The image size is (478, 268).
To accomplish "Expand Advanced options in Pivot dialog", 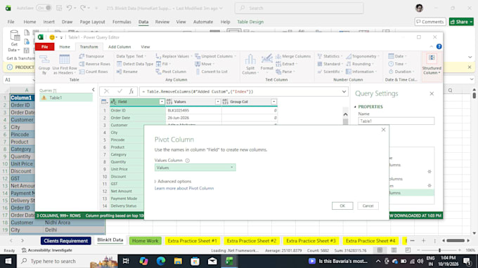I will coord(173,181).
